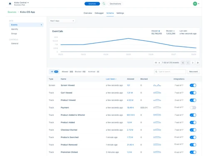Open the Group sidebar item
This screenshot has width=208, height=156.
(14, 34)
